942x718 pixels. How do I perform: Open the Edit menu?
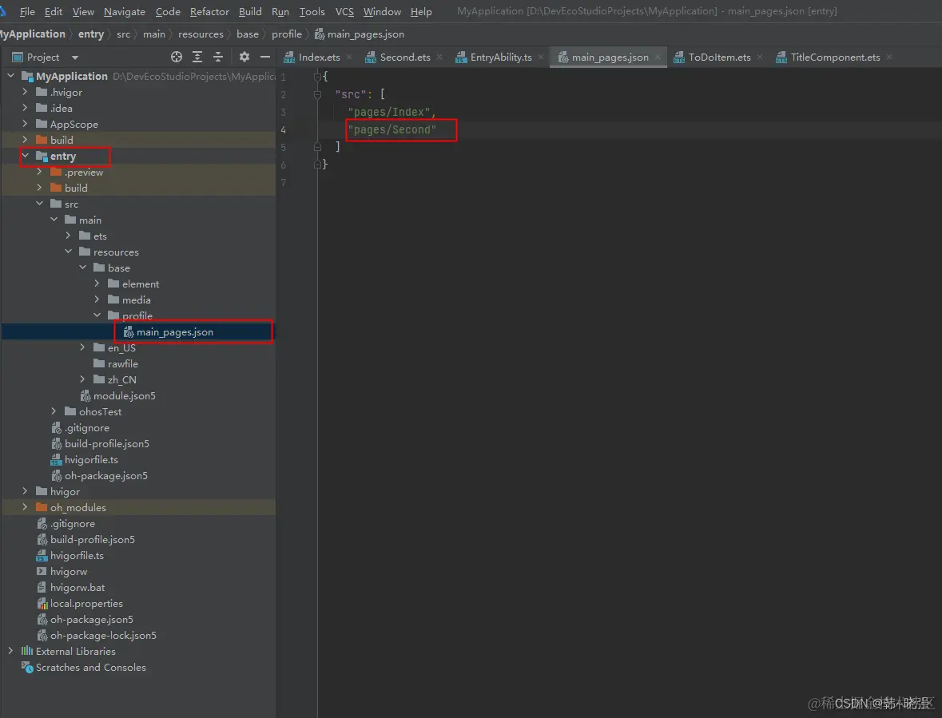[x=54, y=11]
